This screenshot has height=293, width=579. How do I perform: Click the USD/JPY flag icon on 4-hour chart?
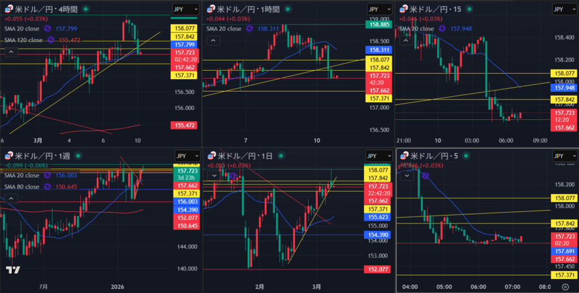7,9
